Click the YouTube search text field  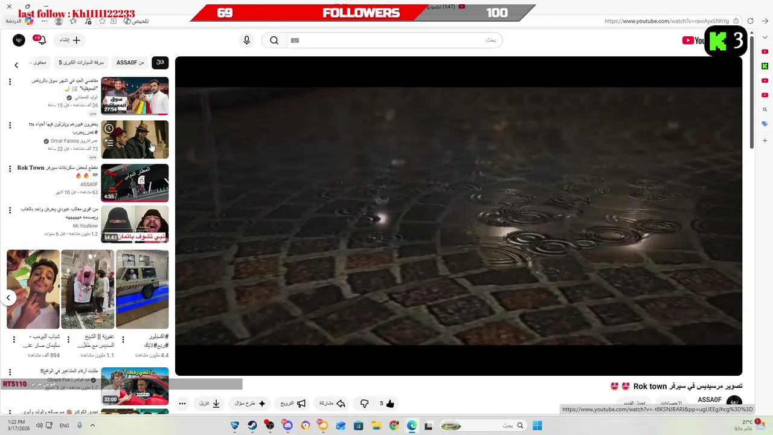[x=394, y=40]
